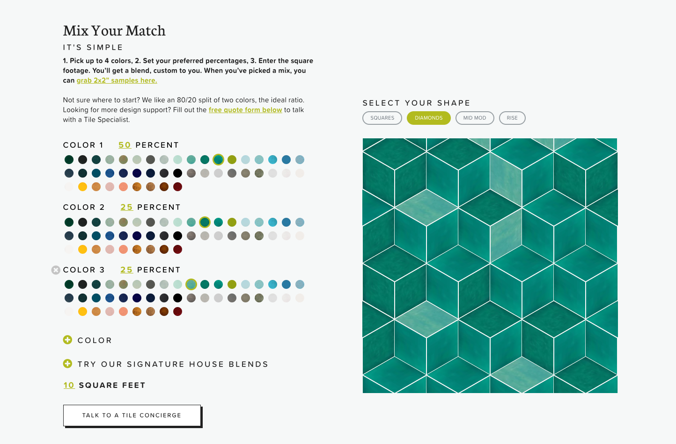Select the Squares shape option
The image size is (676, 444).
(382, 118)
